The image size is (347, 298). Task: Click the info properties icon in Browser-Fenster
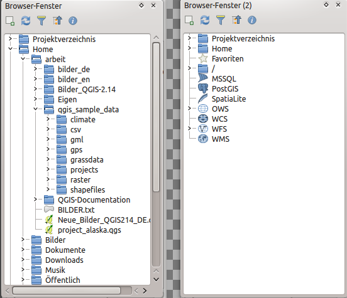(73, 21)
